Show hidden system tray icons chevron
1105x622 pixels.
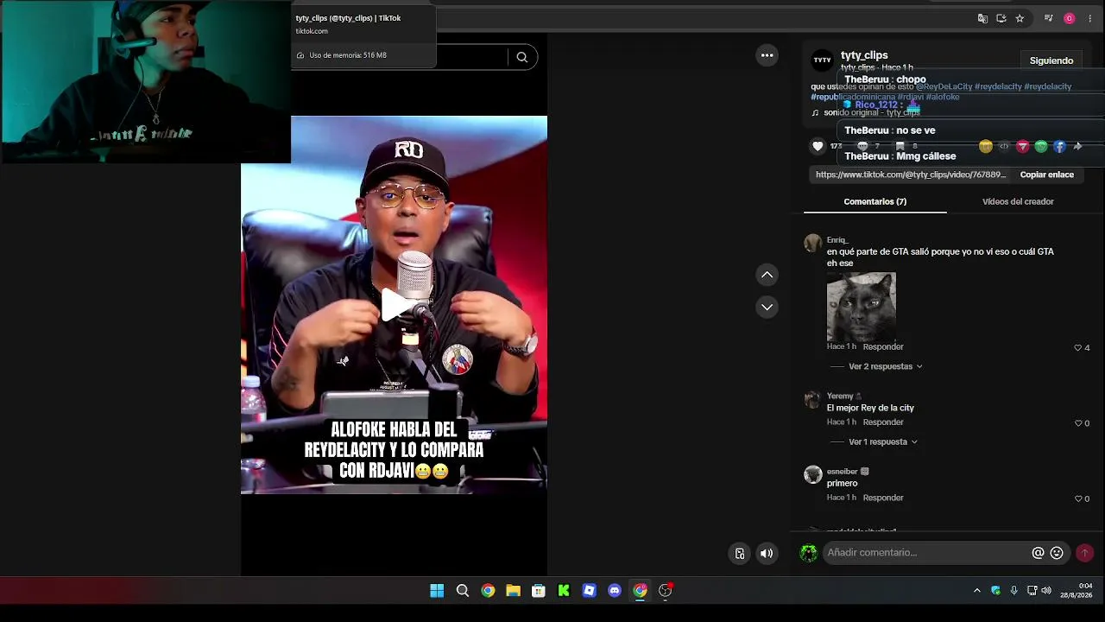[977, 591]
